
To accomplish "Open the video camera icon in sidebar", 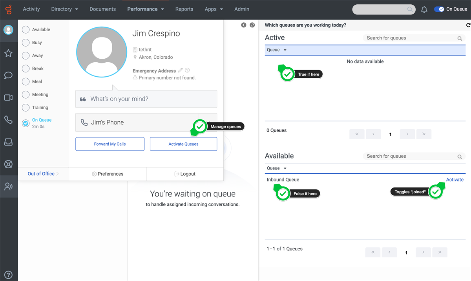I will point(8,97).
